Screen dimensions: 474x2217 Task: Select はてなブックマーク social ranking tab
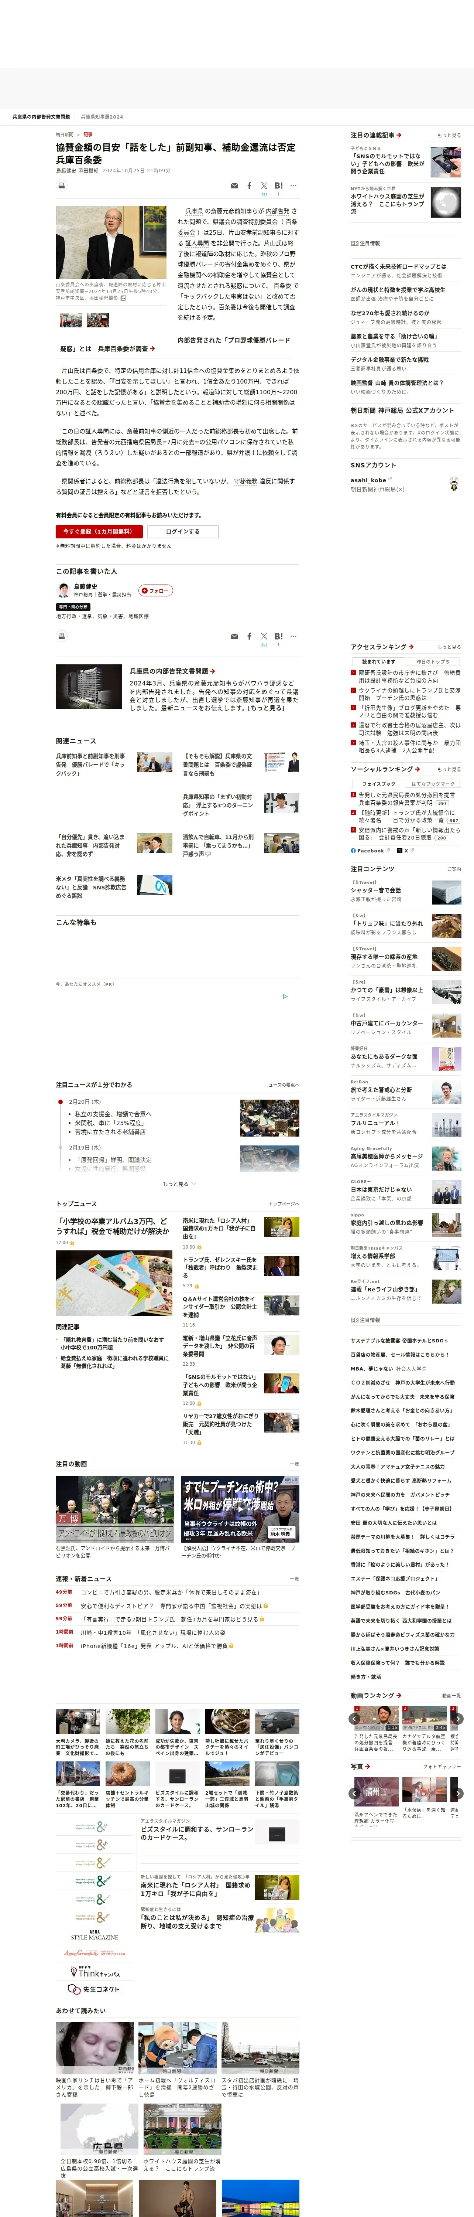coord(433,783)
